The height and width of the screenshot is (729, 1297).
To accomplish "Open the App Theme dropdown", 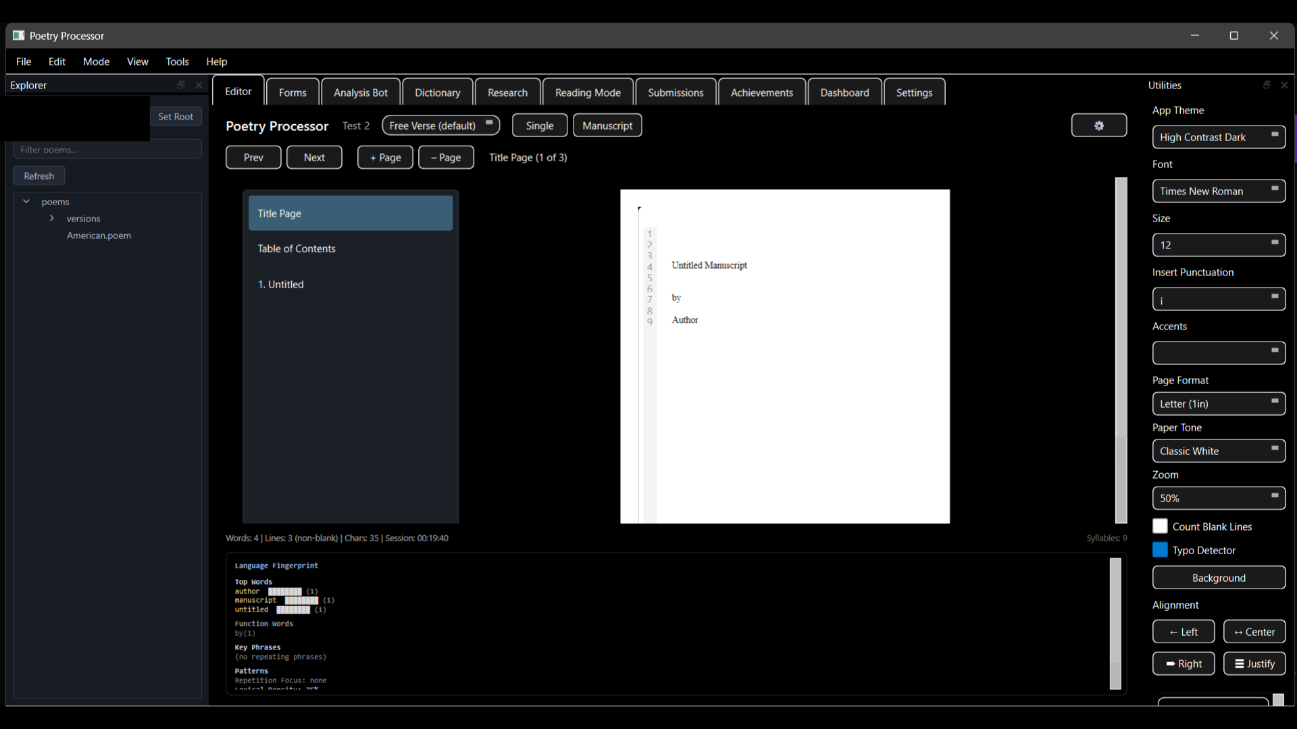I will (1218, 137).
